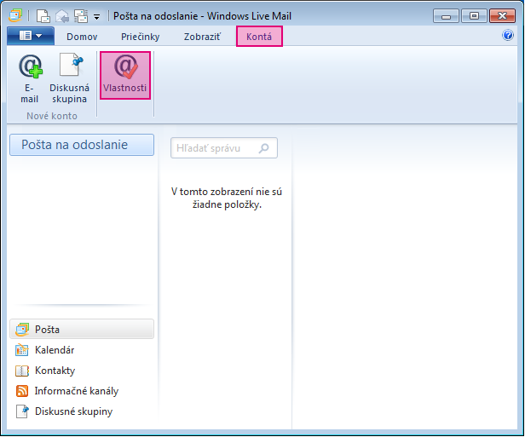Switch to the Priečinky tab

[141, 37]
